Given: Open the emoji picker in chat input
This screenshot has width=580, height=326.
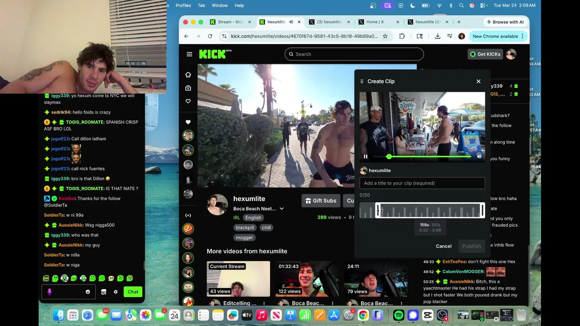Looking at the screenshot, I should 88,292.
